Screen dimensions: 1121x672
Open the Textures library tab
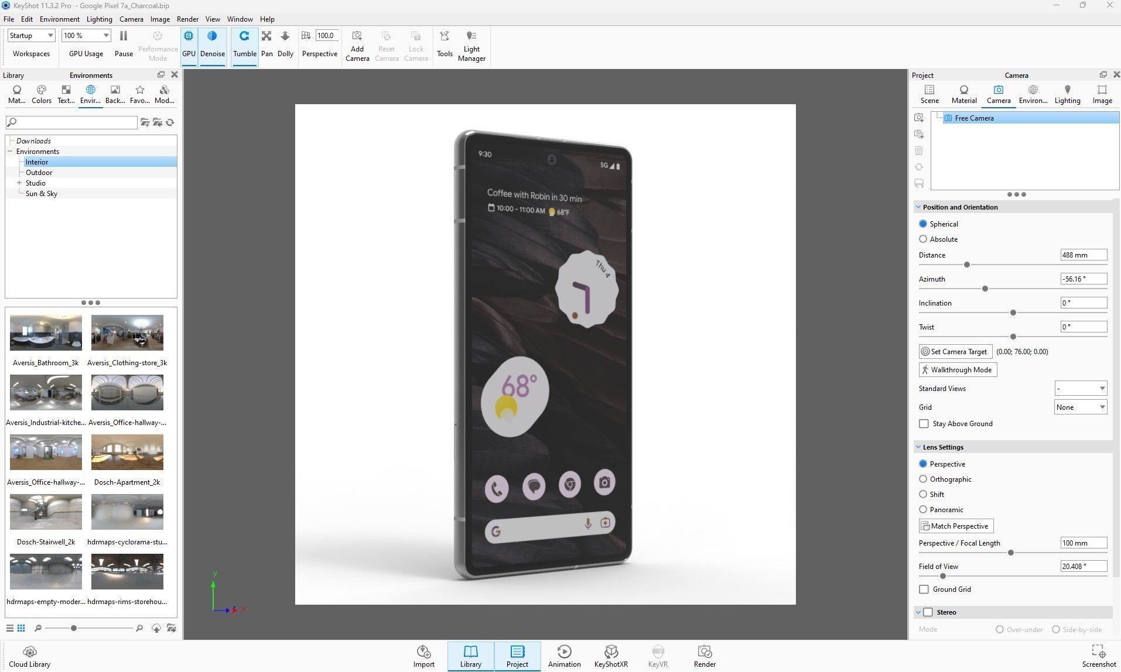pyautogui.click(x=66, y=94)
